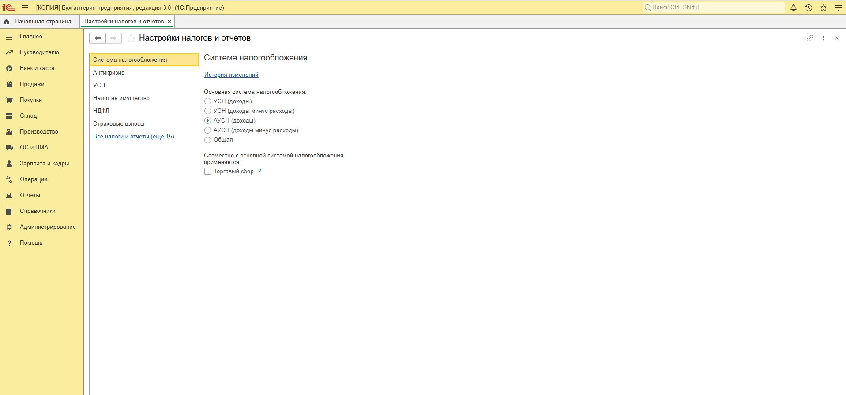This screenshot has width=846, height=395.
Task: Click the Покупки cart icon
Action: 9,100
